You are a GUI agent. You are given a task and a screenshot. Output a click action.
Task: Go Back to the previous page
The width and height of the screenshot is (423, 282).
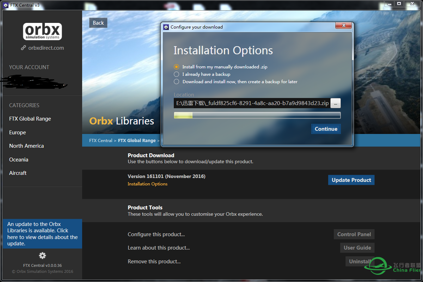pyautogui.click(x=98, y=23)
